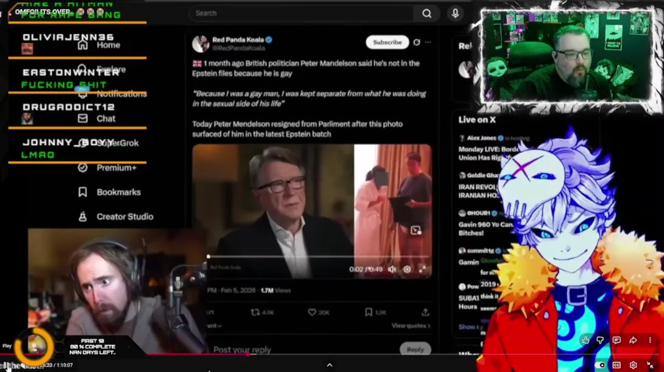The height and width of the screenshot is (372, 664).
Task: Open the embedded tweet video settings gear
Action: pos(407,269)
